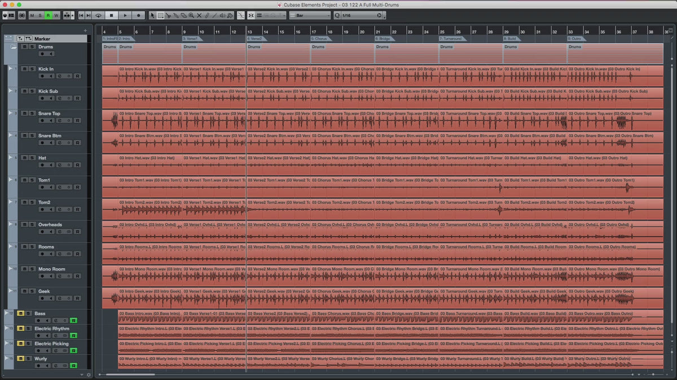Toggle global Read automation button in toolbar
Screen dimensions: 677x380
point(49,16)
